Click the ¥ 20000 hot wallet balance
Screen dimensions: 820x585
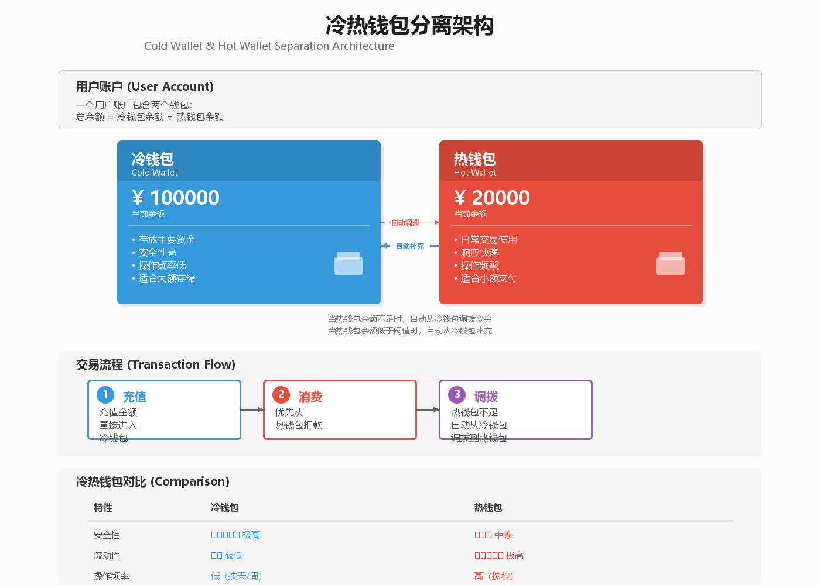pos(492,198)
